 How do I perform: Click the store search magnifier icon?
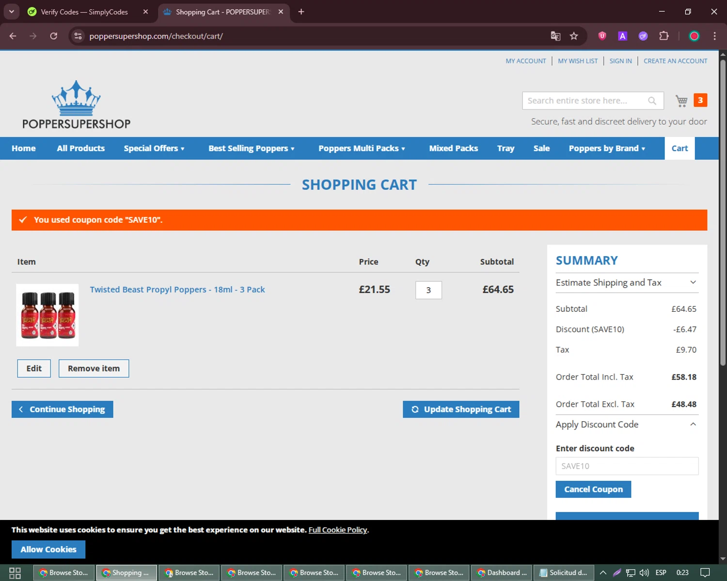pos(652,101)
